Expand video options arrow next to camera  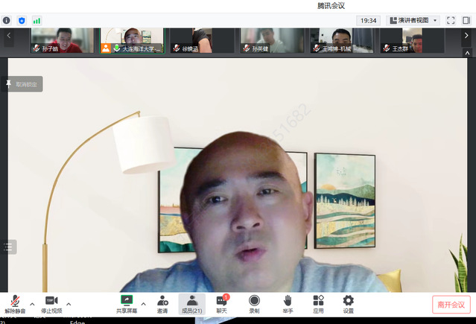click(x=69, y=304)
